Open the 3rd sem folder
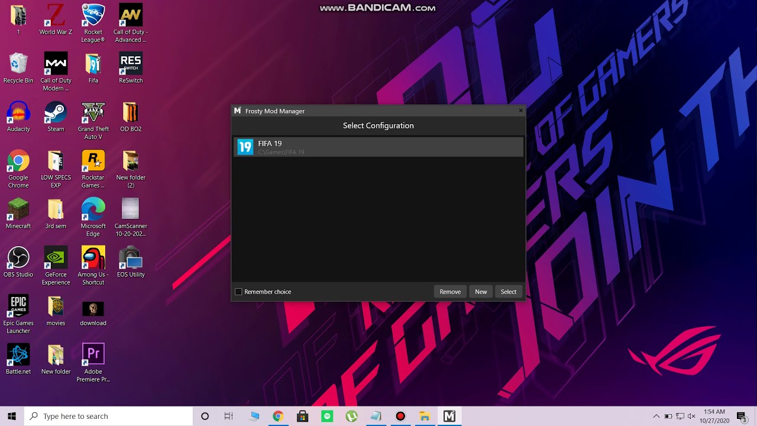This screenshot has height=426, width=757. click(x=56, y=214)
